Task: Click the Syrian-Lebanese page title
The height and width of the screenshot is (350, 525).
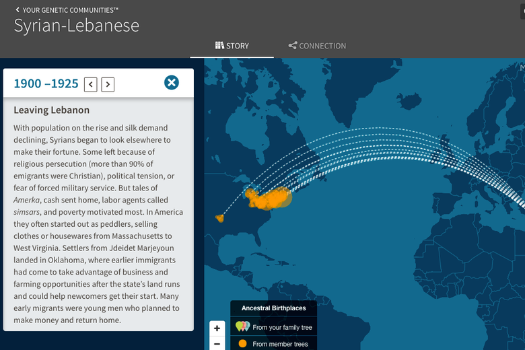Action: coord(76,26)
